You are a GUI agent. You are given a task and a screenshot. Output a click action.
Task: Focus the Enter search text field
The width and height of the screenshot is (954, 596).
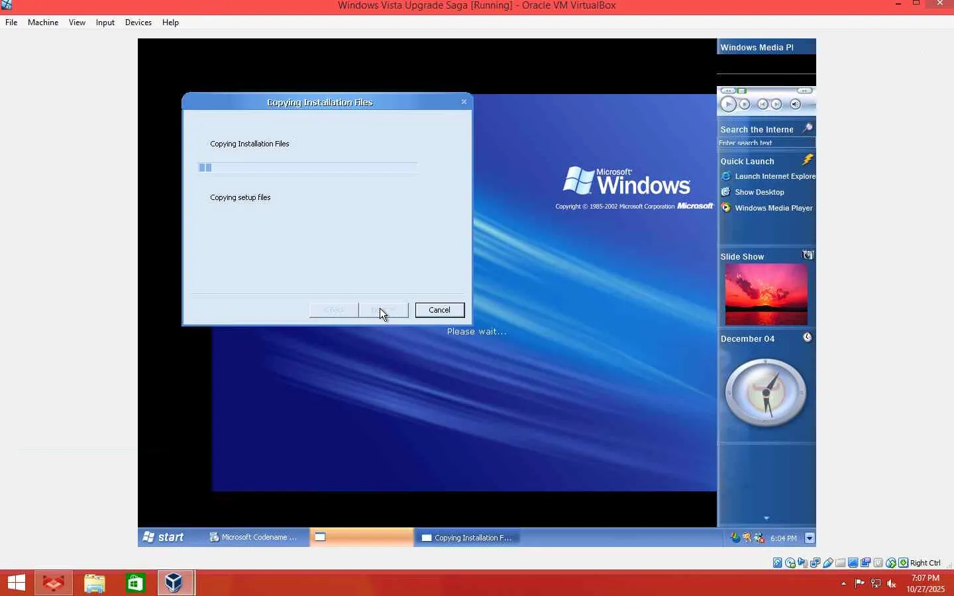[767, 143]
